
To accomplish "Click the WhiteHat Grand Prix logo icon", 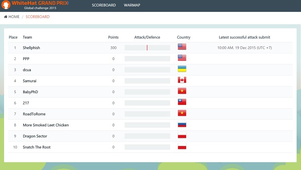I will coord(6,5).
